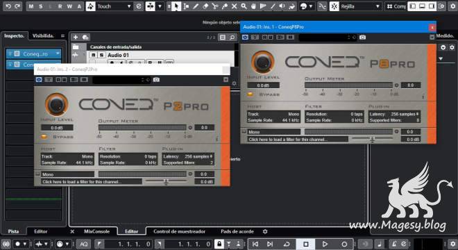Viewport: 458px width, 250px height.
Task: Toggle Write automation W button in toolbar
Action: pos(69,6)
